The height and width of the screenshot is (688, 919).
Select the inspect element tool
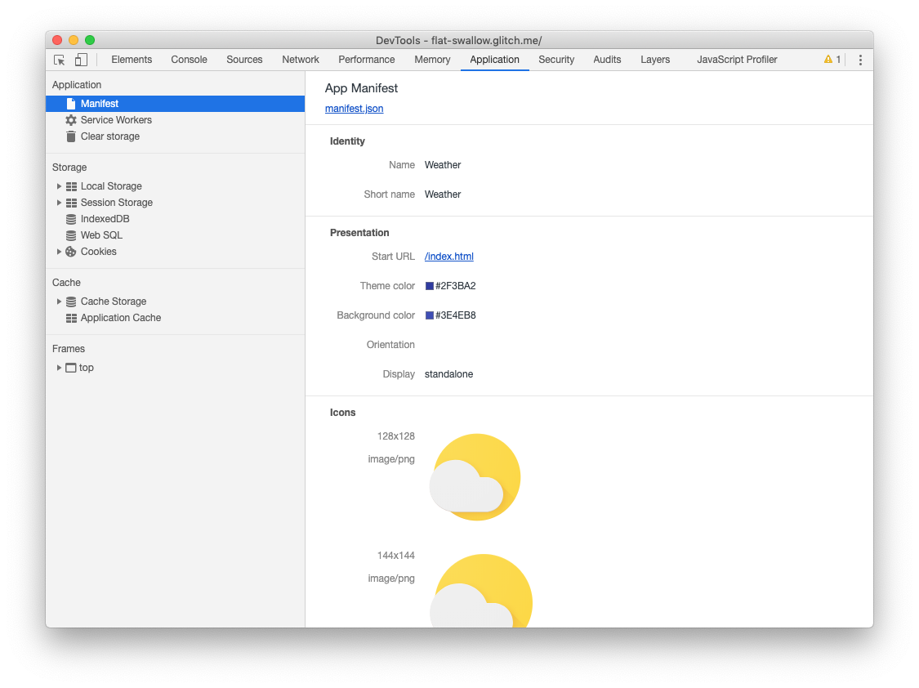59,60
